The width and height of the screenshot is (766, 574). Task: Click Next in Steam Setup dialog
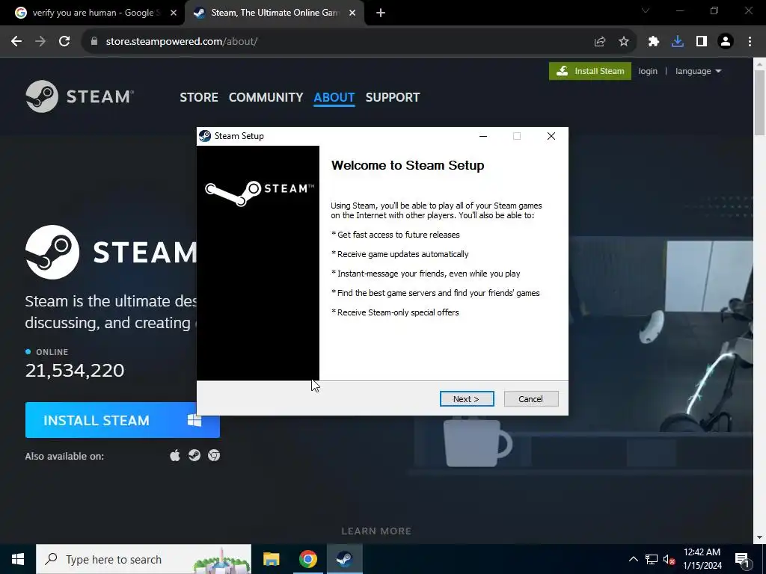(467, 399)
